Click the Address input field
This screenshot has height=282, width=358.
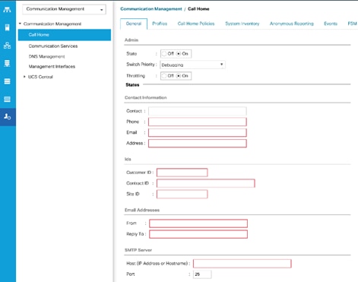click(198, 144)
